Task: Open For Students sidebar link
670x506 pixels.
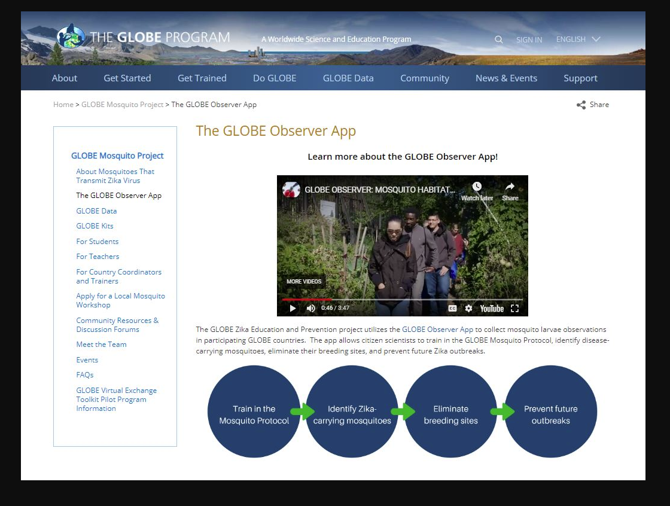Action: pyautogui.click(x=98, y=242)
